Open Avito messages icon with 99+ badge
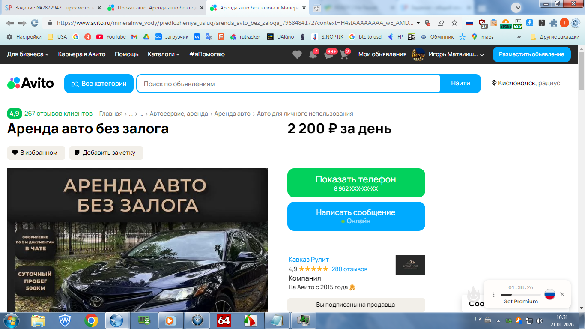Viewport: 585px width, 329px height. 330,54
